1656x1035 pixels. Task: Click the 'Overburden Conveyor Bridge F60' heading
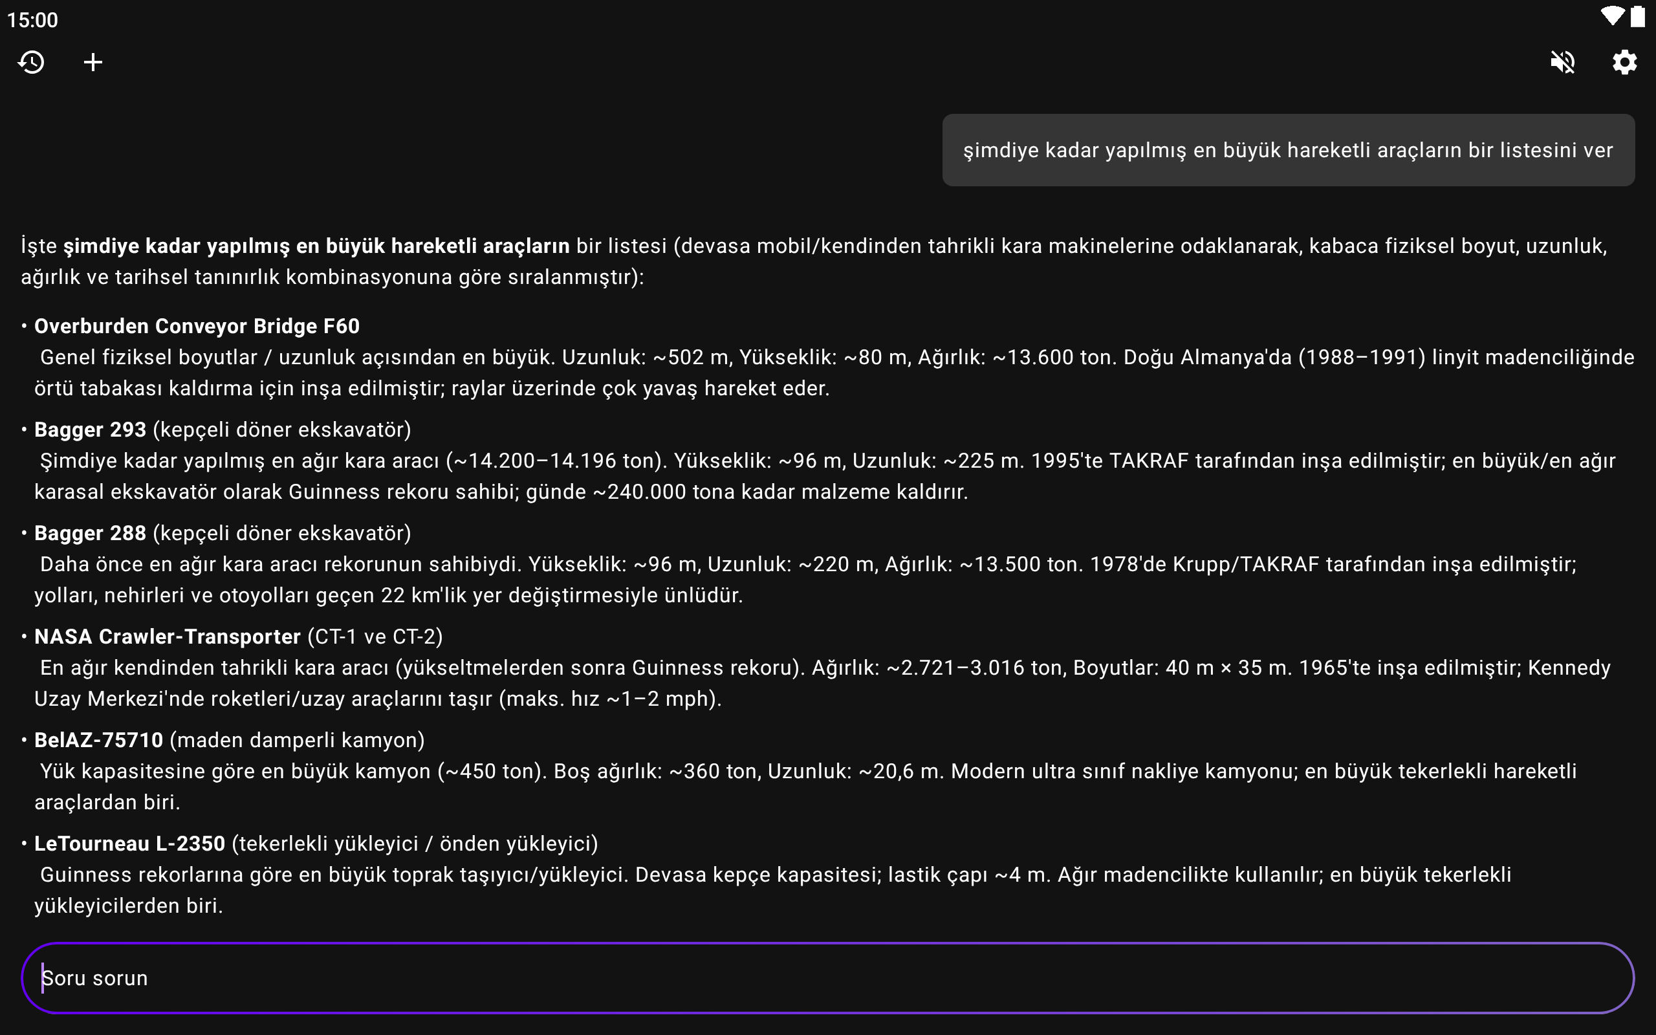tap(197, 326)
